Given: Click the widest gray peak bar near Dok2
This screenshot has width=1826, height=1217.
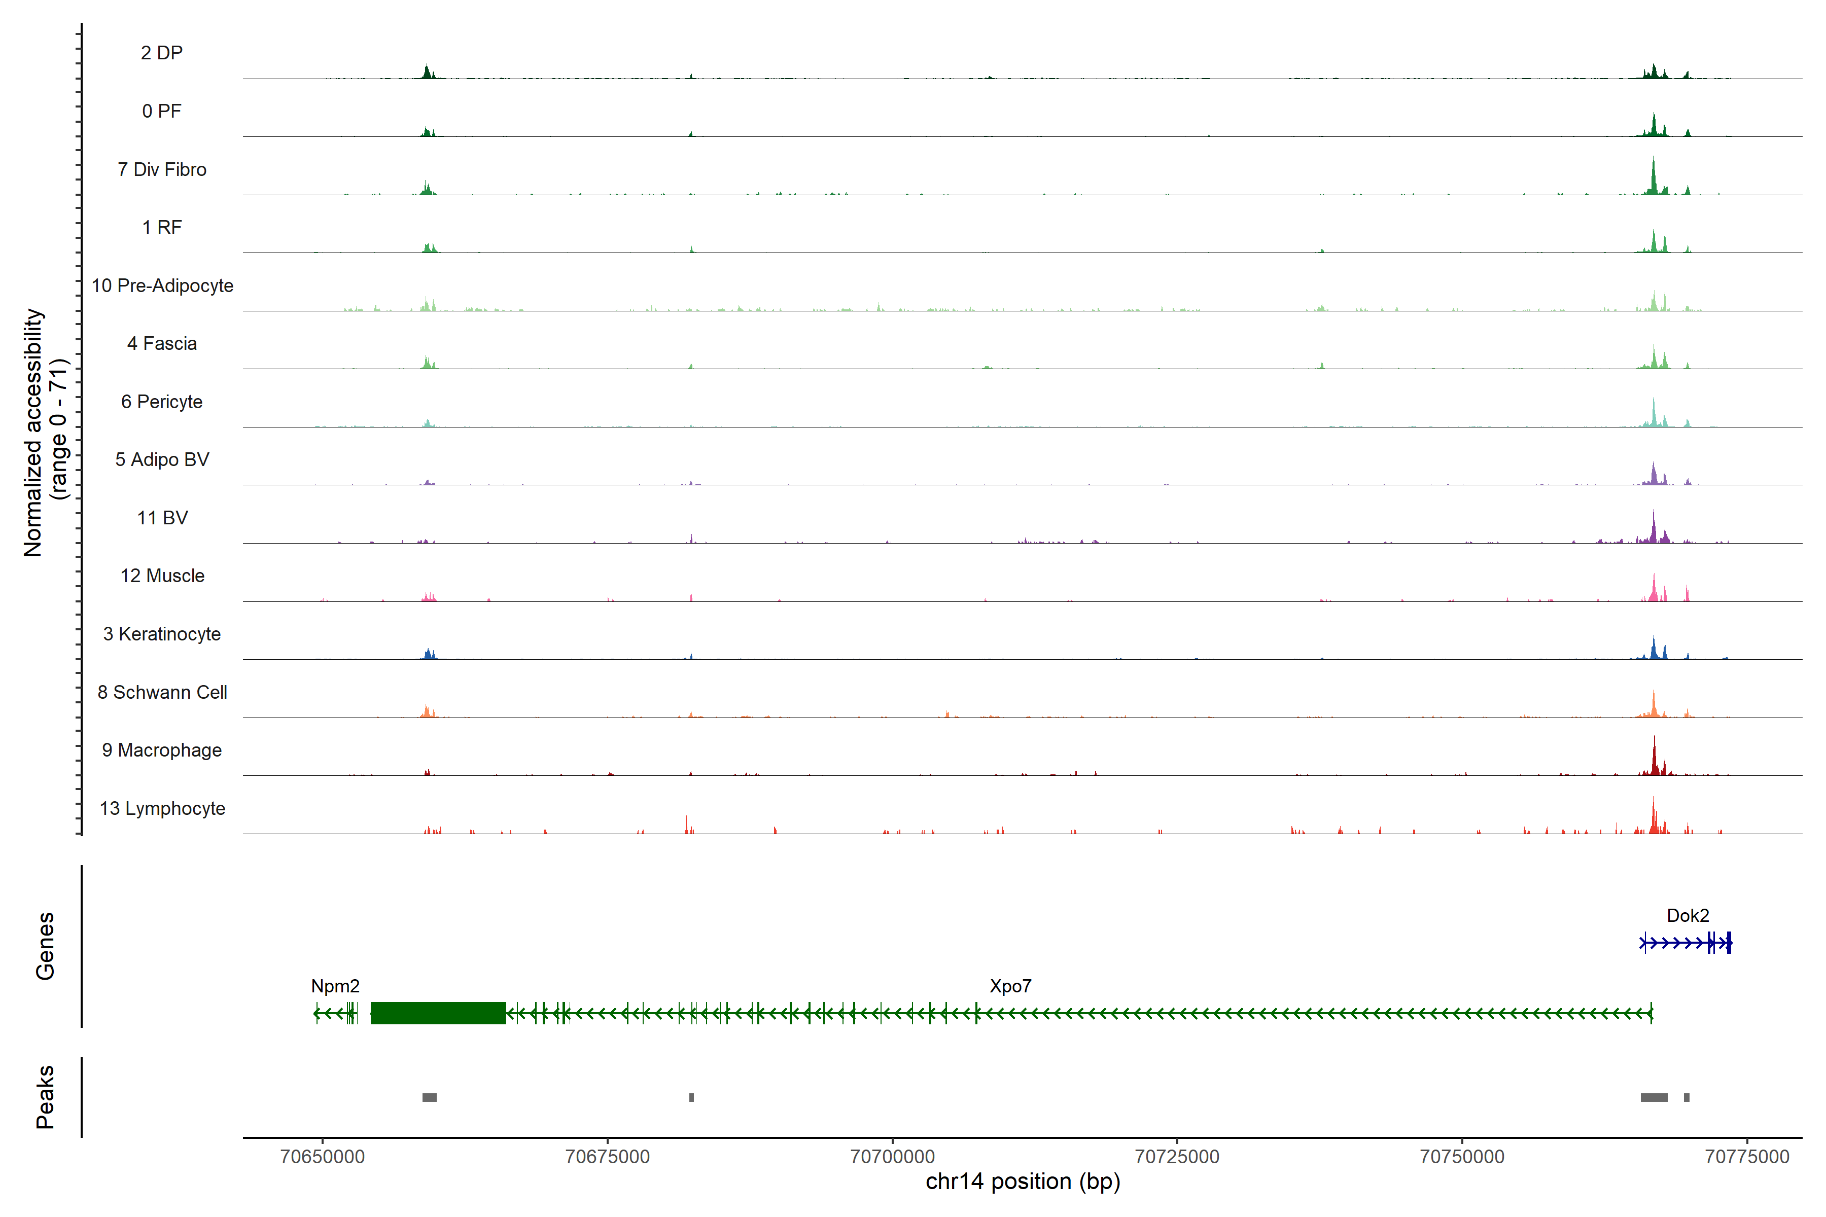Looking at the screenshot, I should pos(1654,1097).
